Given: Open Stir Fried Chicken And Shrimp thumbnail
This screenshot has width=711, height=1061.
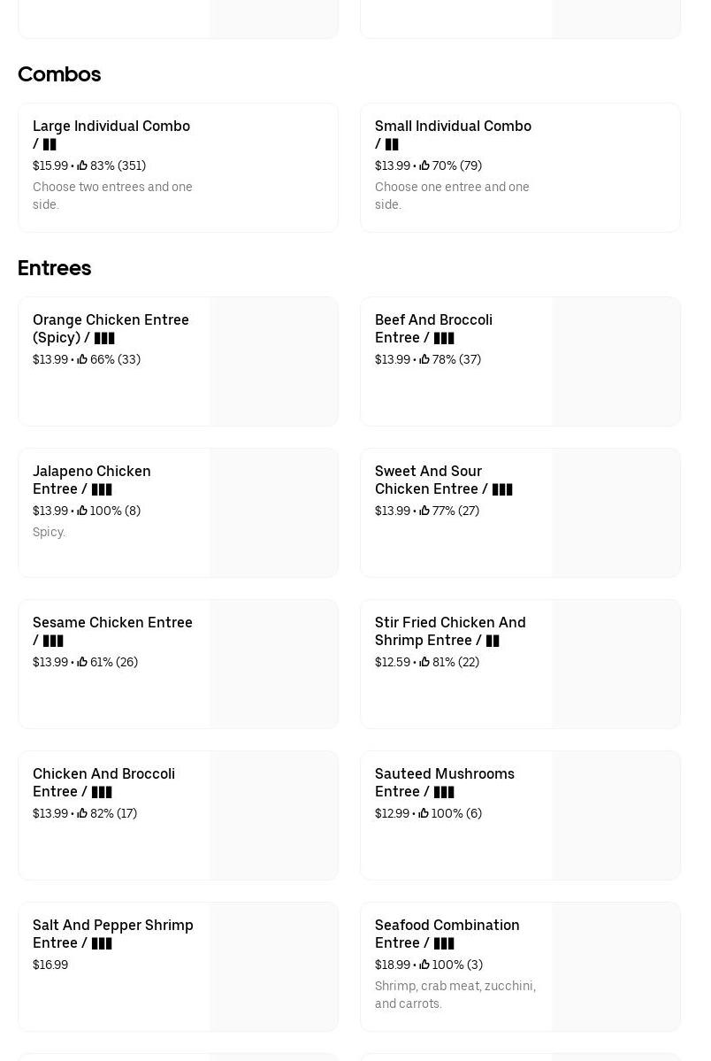Looking at the screenshot, I should [x=615, y=664].
